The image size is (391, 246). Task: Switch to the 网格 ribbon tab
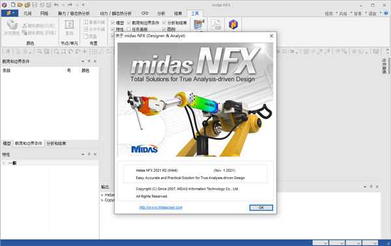point(44,14)
